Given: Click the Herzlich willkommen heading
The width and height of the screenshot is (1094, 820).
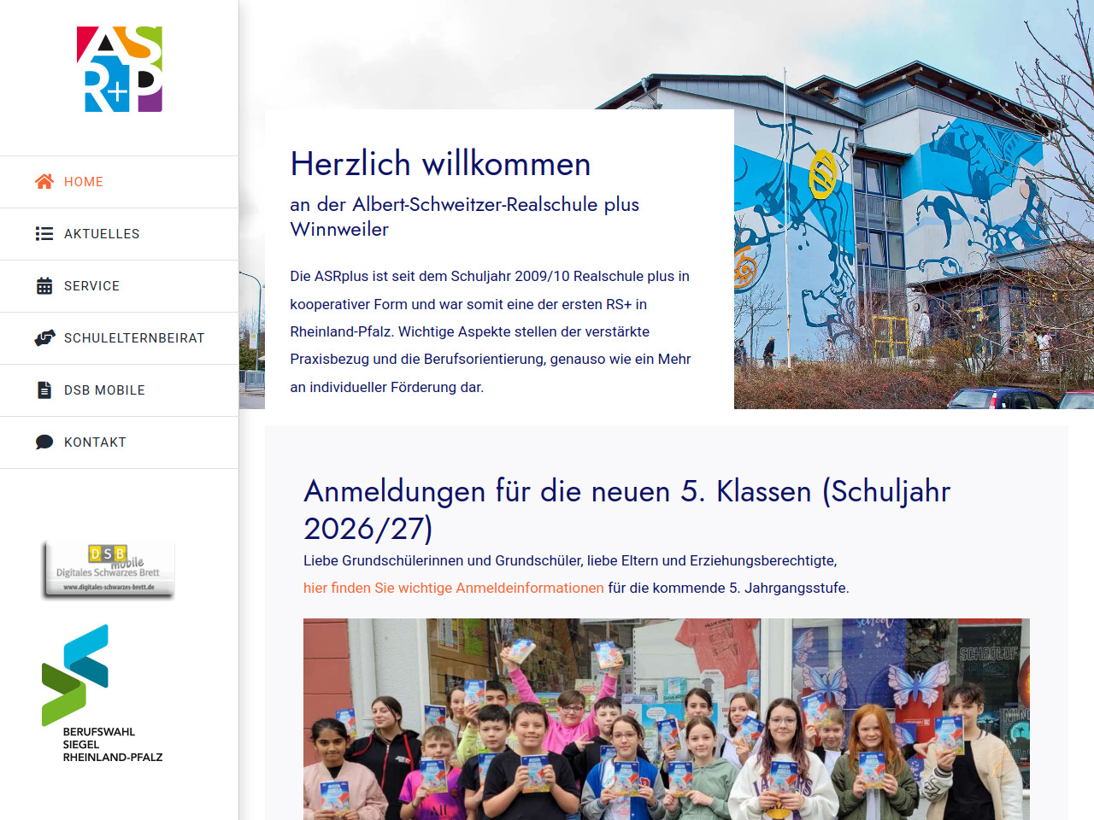Looking at the screenshot, I should pos(440,164).
